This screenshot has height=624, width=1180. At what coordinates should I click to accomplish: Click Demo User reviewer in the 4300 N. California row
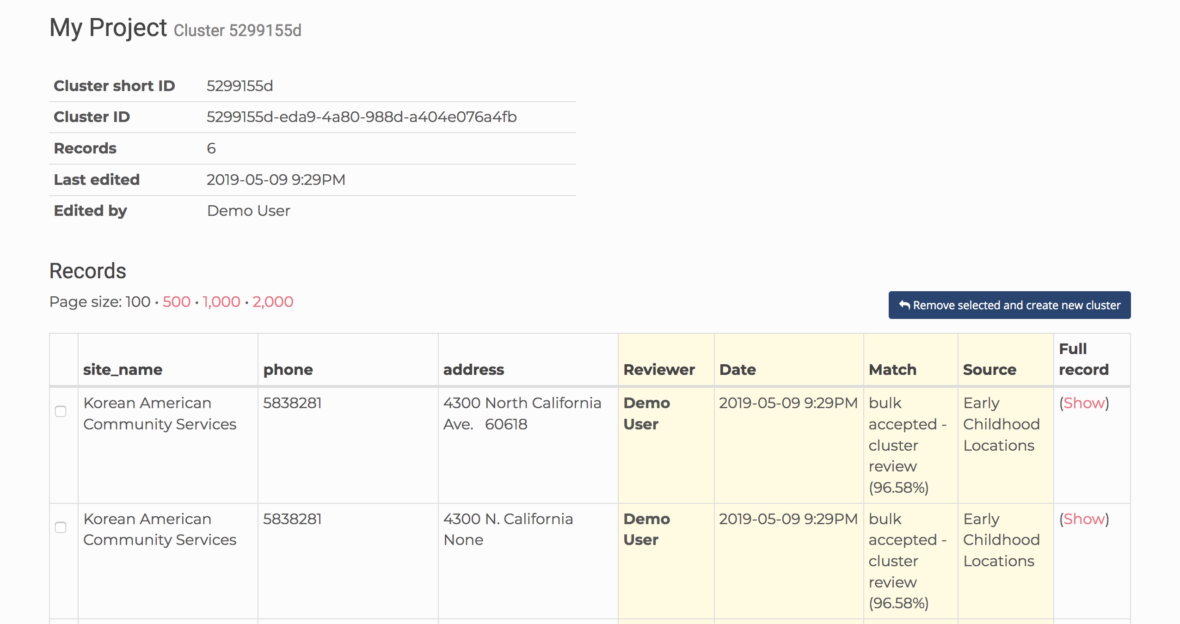(x=646, y=530)
